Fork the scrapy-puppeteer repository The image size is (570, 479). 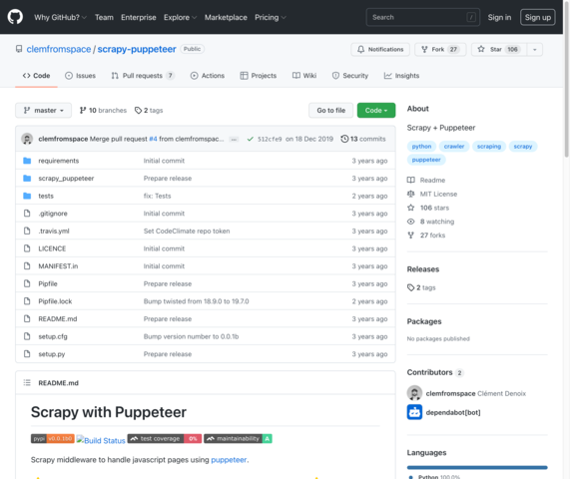coord(440,50)
